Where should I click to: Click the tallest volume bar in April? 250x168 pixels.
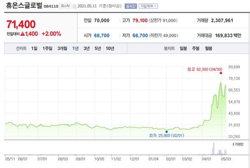coord(214,148)
